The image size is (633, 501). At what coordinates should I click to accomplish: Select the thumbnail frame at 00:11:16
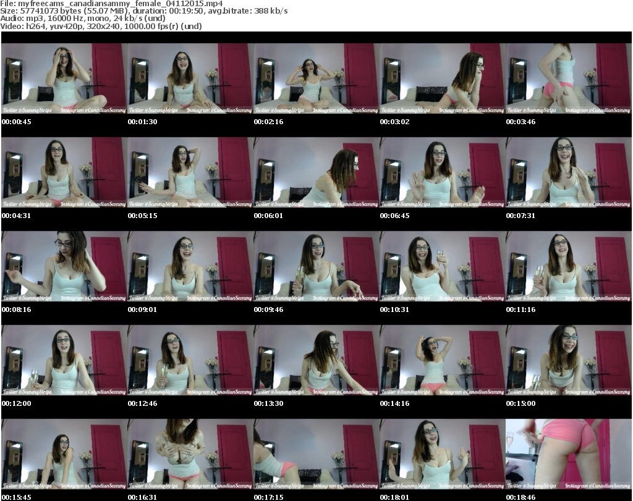coord(569,266)
